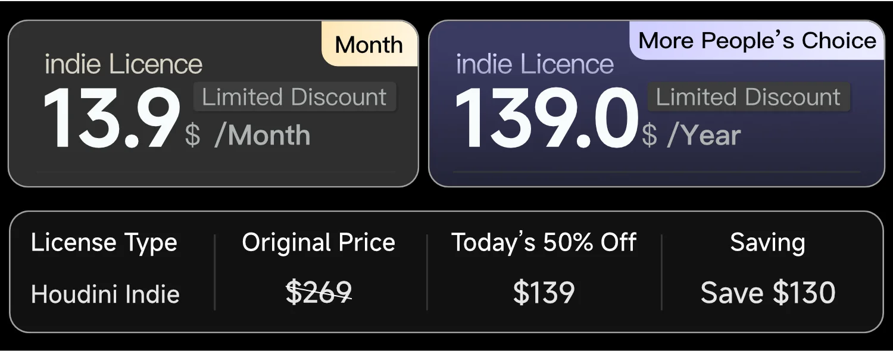Viewport: 893px width, 351px height.
Task: Click the crossed-out $269 original price
Action: (x=318, y=292)
